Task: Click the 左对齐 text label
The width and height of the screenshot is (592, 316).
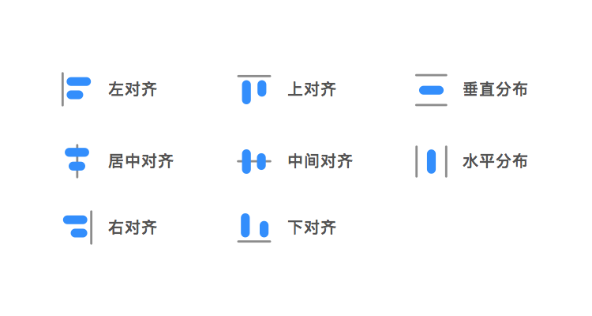Action: (x=133, y=89)
